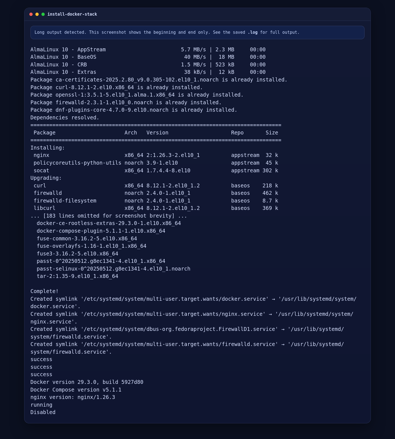
Task: Click the 'nginx version: nginx/1.26.3' line
Action: click(73, 397)
